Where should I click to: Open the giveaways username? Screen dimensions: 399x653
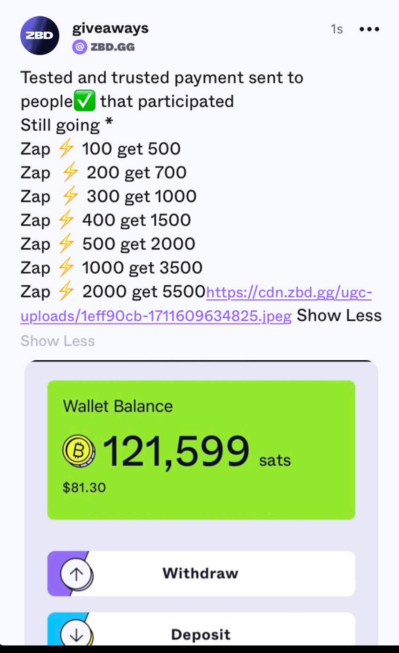[110, 28]
